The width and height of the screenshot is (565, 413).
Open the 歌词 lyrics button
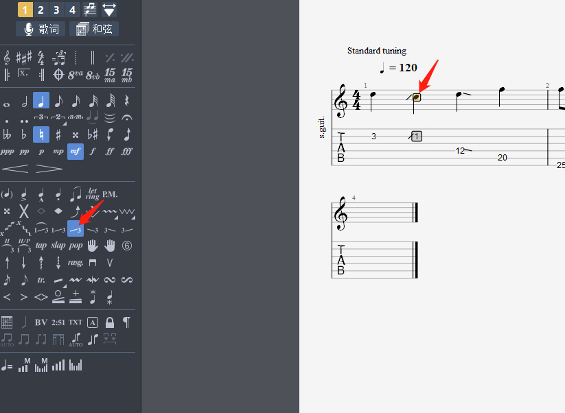click(x=41, y=29)
